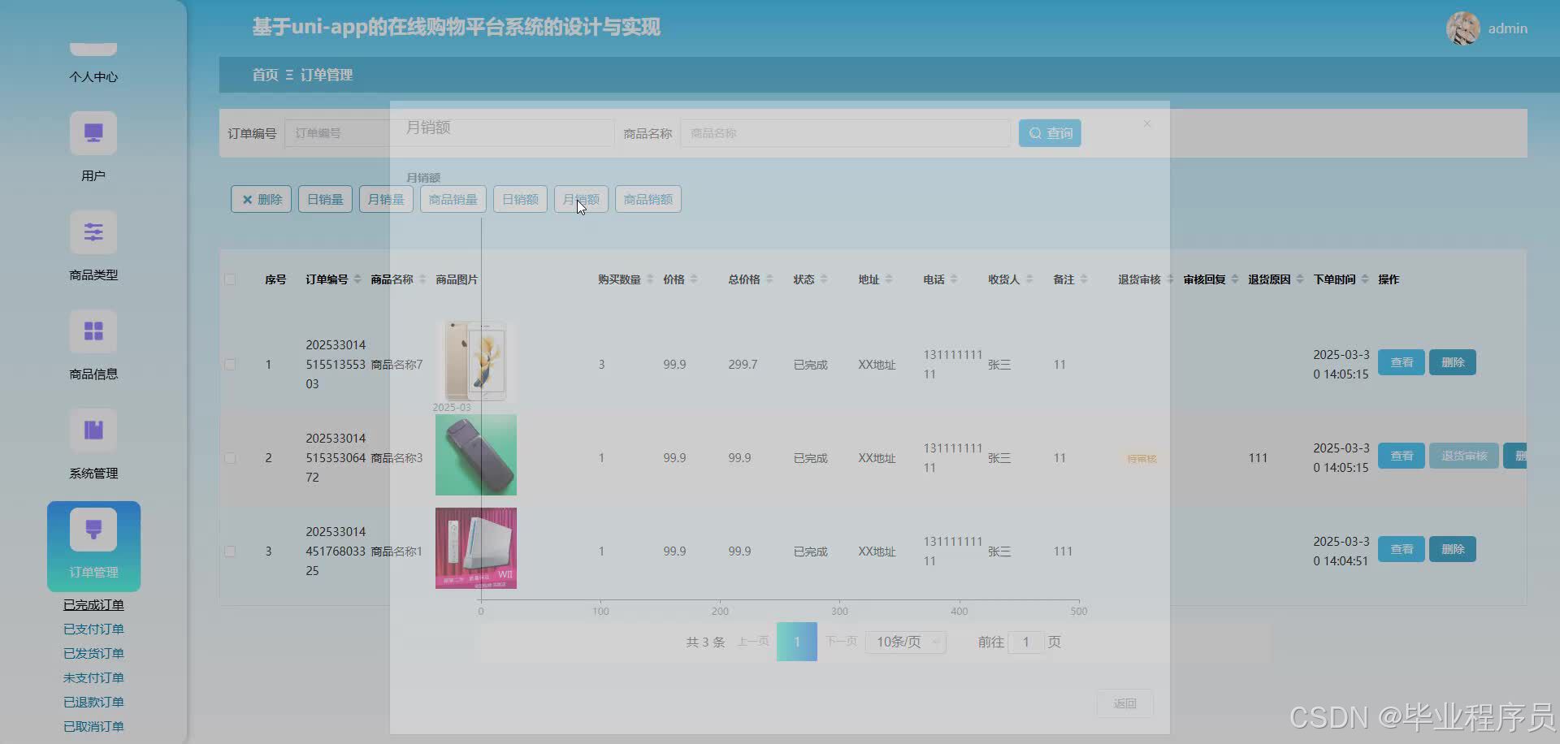1560x744 pixels.
Task: Close the 月销额 chart dialog
Action: 1146,123
